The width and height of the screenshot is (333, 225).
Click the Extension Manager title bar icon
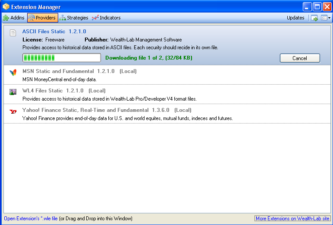(x=6, y=6)
